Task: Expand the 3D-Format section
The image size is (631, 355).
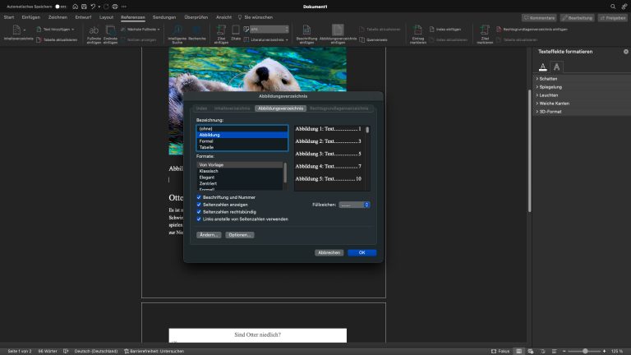Action: click(552, 111)
